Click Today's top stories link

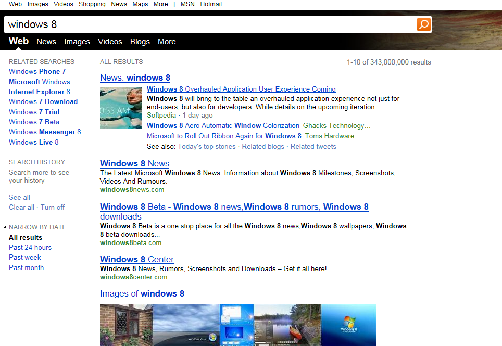click(207, 146)
